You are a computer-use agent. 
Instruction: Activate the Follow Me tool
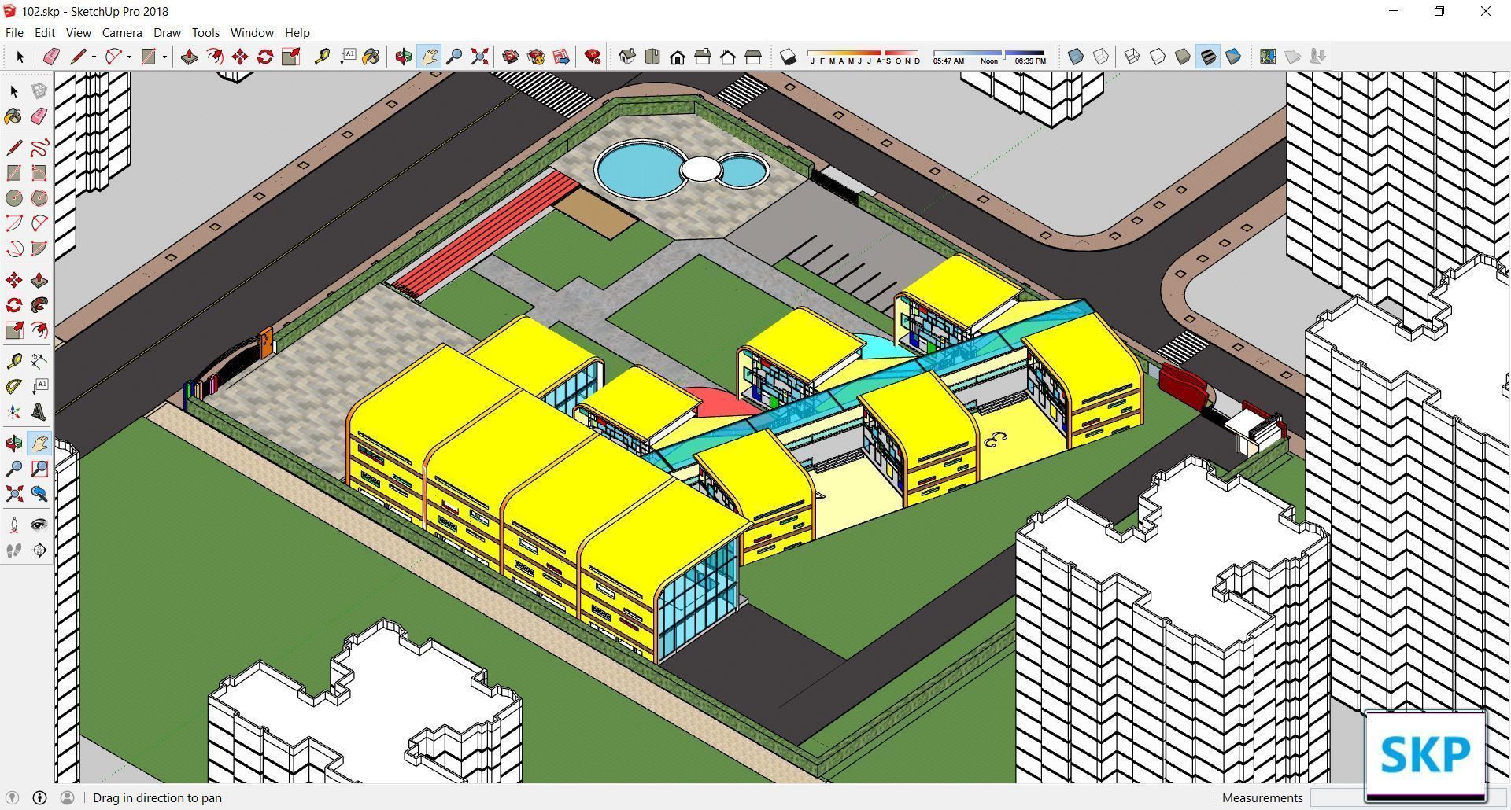39,305
